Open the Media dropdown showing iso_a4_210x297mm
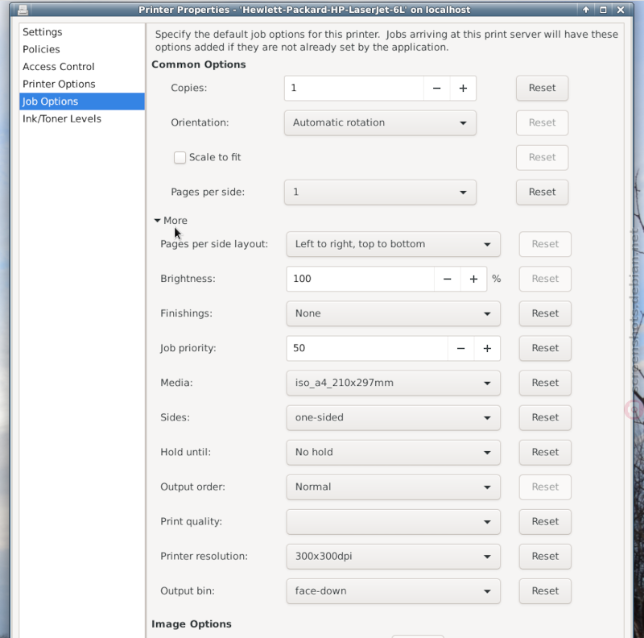 click(393, 383)
